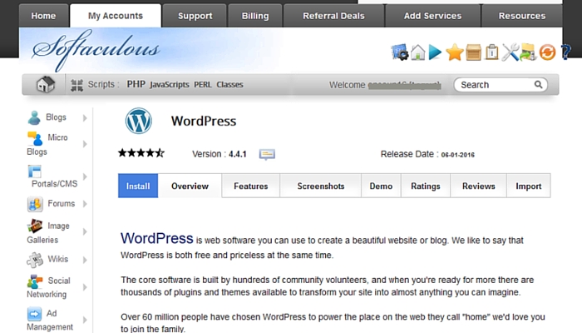The width and height of the screenshot is (582, 333).
Task: Open the Referral Deals tab
Action: [333, 16]
